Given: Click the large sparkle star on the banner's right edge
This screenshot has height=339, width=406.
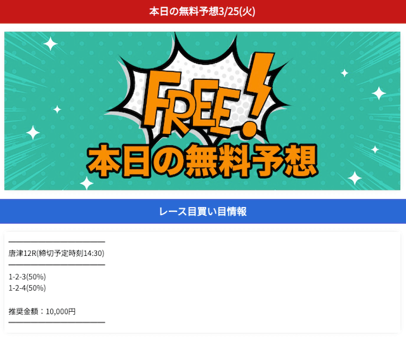Looking at the screenshot, I should (379, 93).
